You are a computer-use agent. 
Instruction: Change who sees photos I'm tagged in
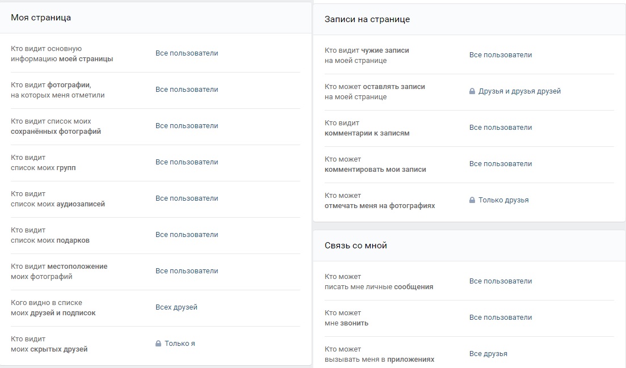187,90
